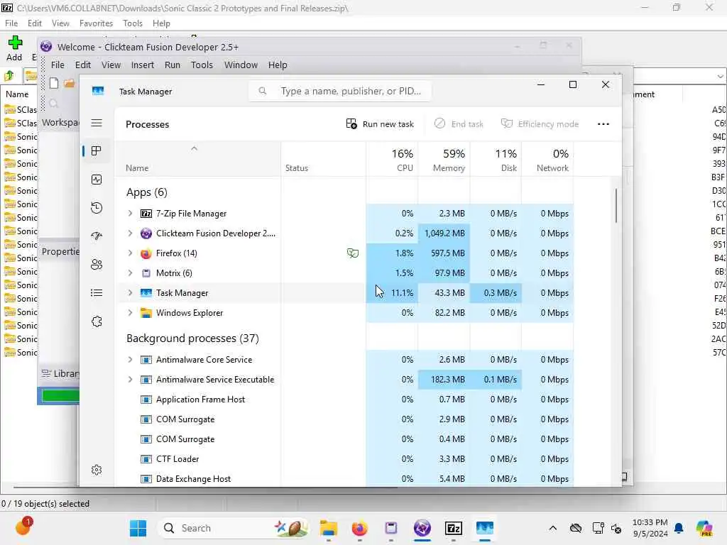The height and width of the screenshot is (545, 727).
Task: Open 7-Zip Help menu
Action: pos(161,23)
